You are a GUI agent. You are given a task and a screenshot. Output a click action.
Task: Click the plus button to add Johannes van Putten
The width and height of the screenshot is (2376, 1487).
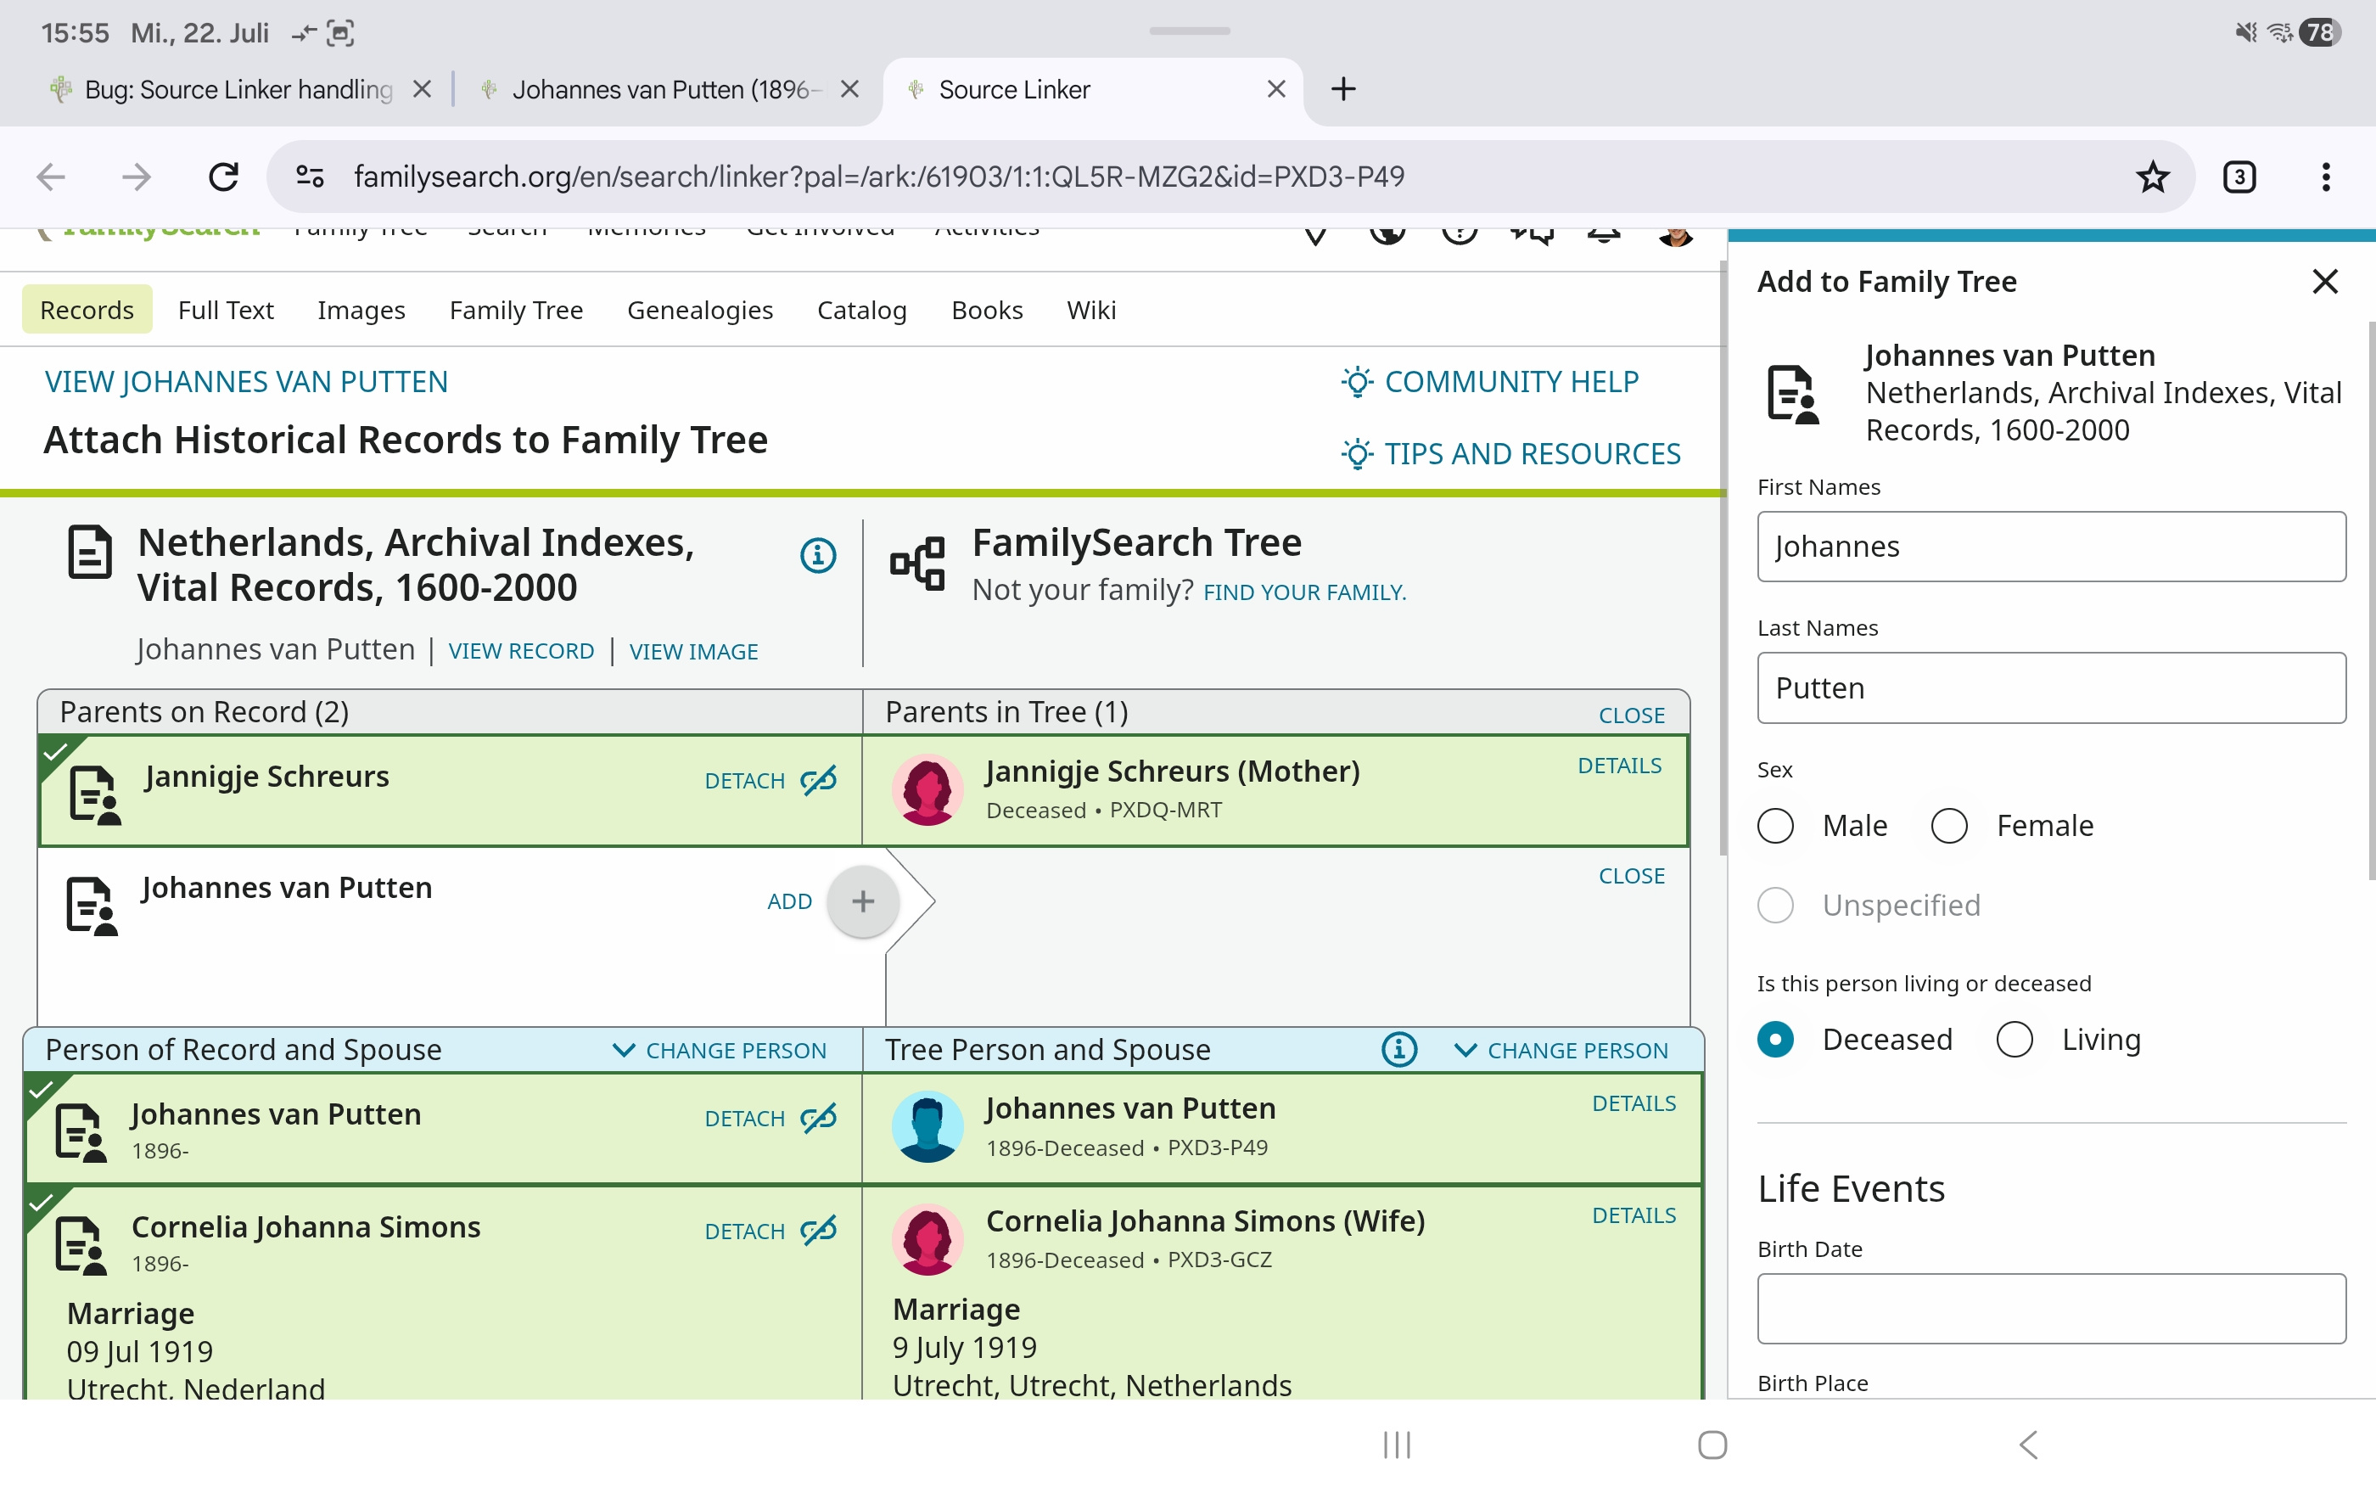point(862,901)
